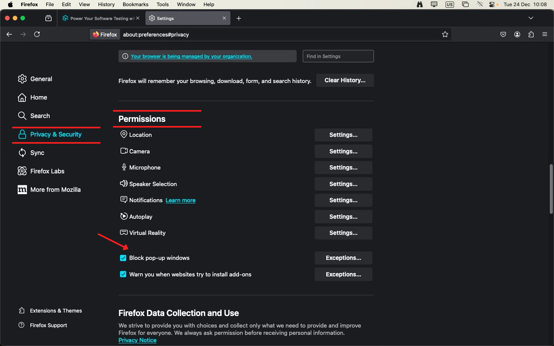Open Firefox Labs settings

tap(47, 171)
